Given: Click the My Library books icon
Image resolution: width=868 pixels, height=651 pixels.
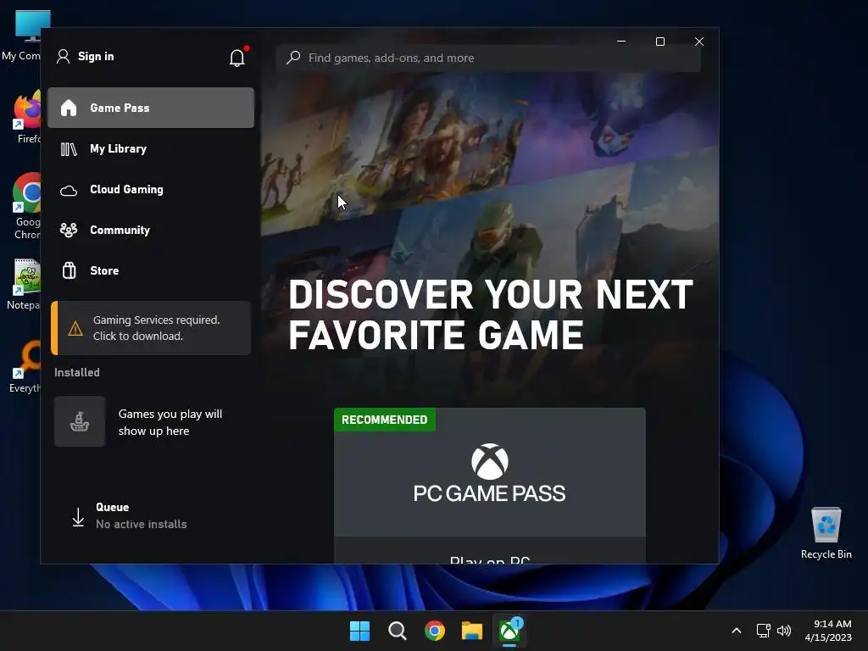Looking at the screenshot, I should coord(69,149).
